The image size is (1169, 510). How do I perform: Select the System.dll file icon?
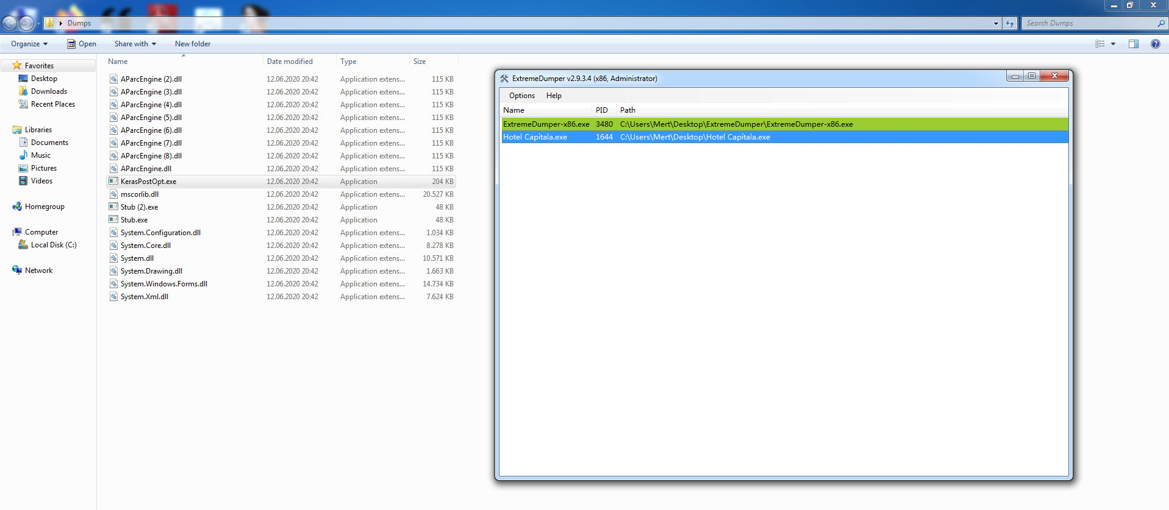coord(113,258)
